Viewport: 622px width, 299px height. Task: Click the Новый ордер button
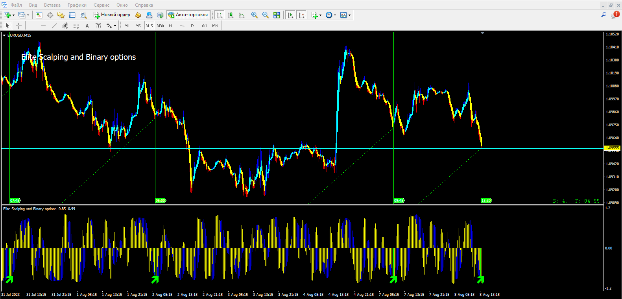pos(112,15)
